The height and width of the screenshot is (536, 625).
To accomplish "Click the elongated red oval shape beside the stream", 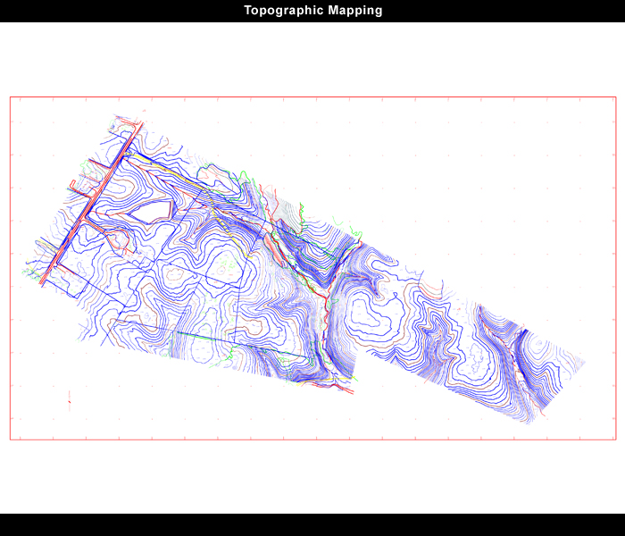I will pos(274,249).
